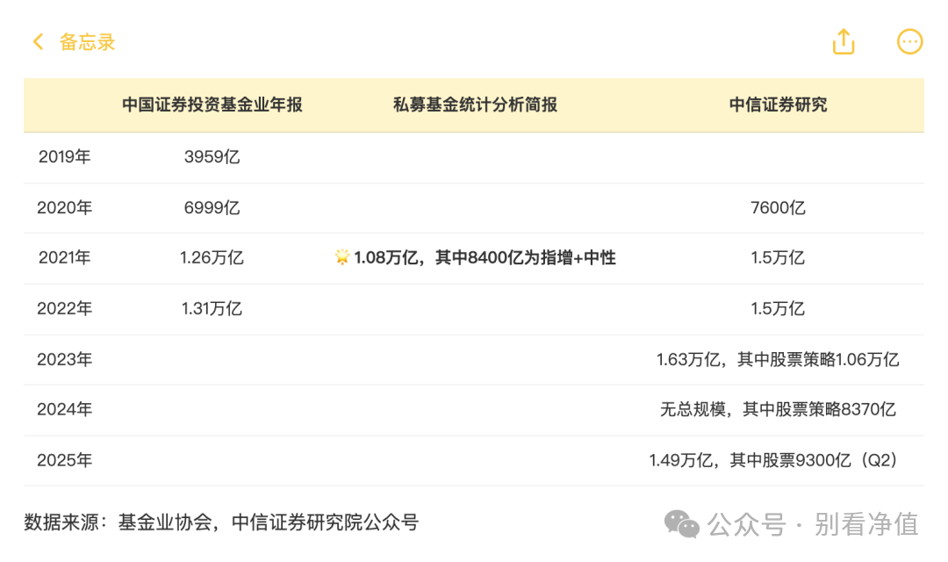Tap the sparkle emoji in the 2021 row
Viewport: 948px width, 562px height.
click(x=343, y=257)
